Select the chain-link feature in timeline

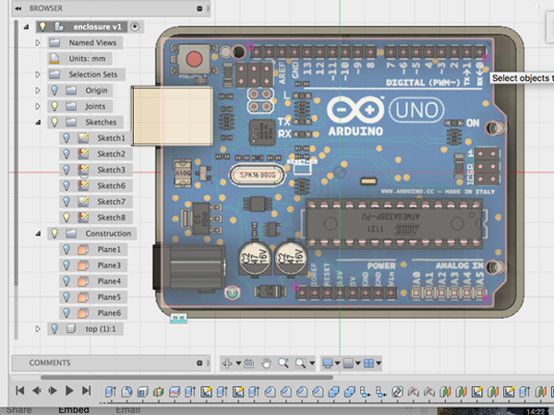click(x=397, y=391)
